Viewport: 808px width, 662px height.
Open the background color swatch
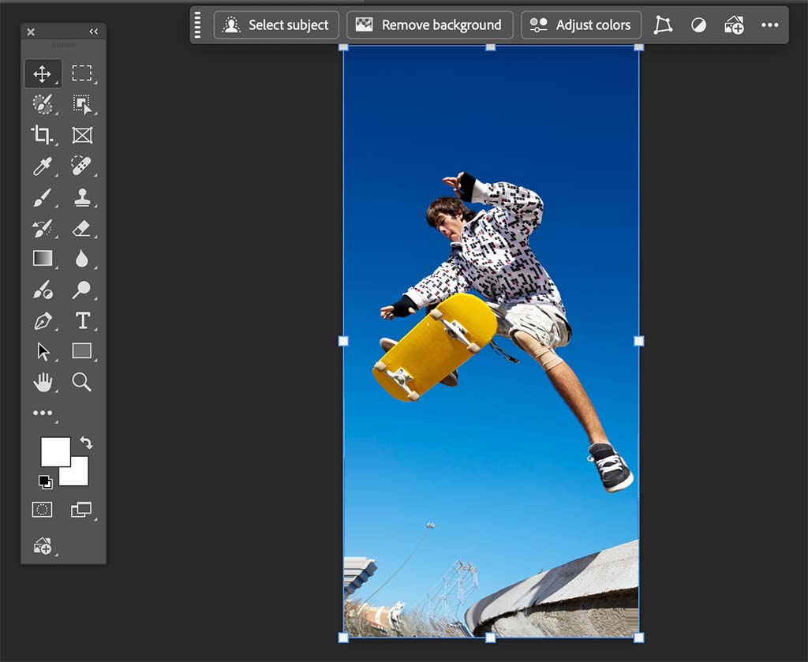80,477
